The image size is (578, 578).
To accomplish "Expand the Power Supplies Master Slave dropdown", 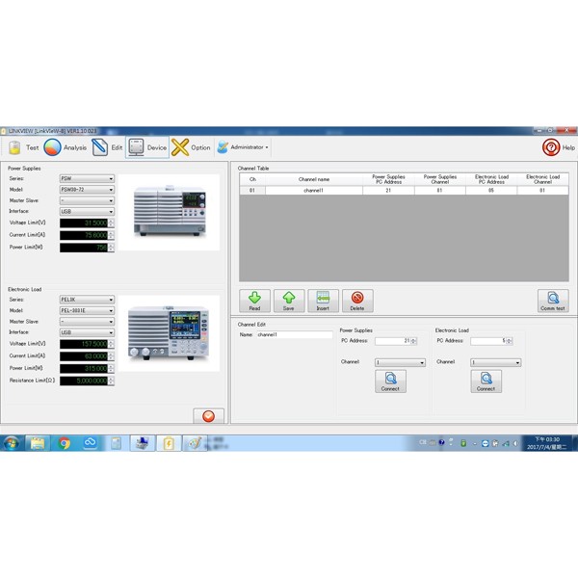I will point(87,200).
